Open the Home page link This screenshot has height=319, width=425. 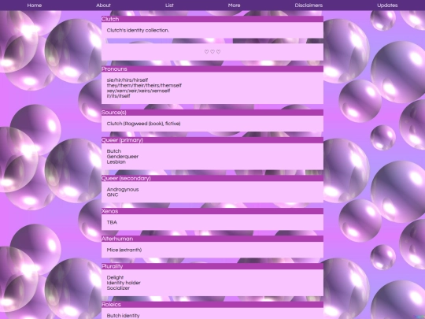(35, 6)
